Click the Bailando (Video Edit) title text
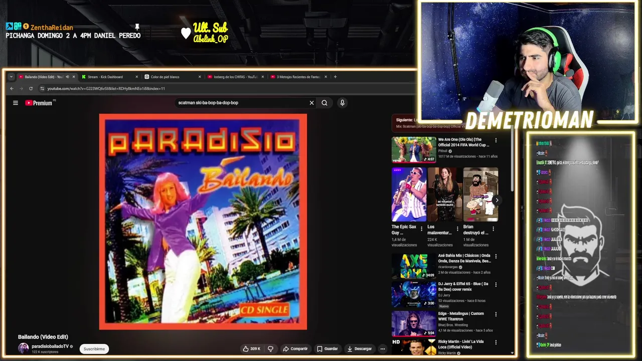642x361 pixels. [x=43, y=337]
